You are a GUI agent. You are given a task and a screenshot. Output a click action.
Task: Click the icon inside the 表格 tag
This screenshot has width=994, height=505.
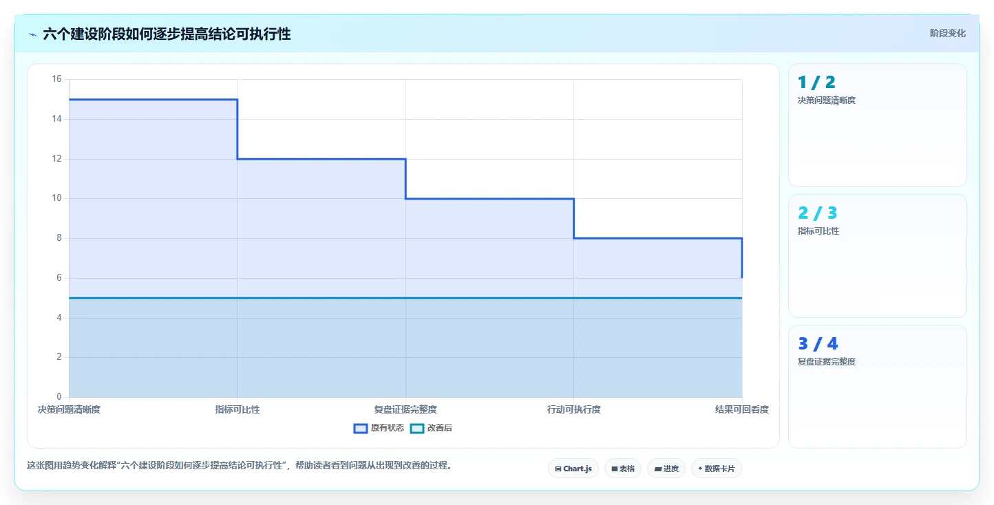click(x=615, y=469)
